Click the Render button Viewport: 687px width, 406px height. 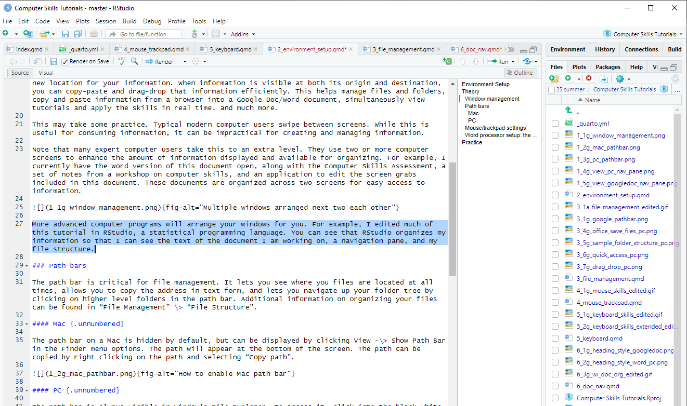pyautogui.click(x=160, y=61)
